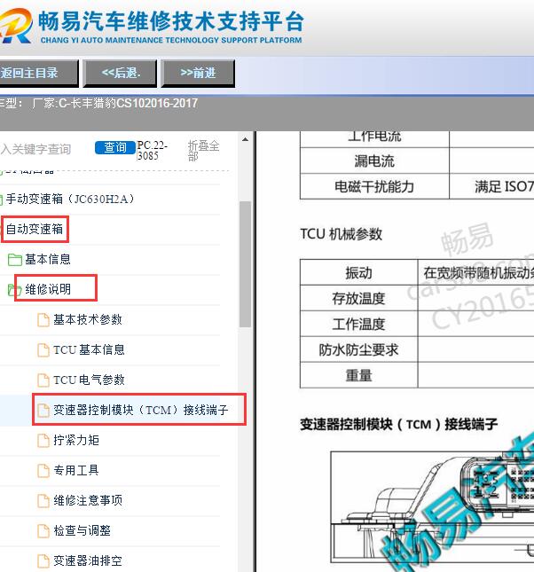The image size is (534, 572).
Task: Click the folder icon beside 基本信息
Action: pyautogui.click(x=14, y=260)
